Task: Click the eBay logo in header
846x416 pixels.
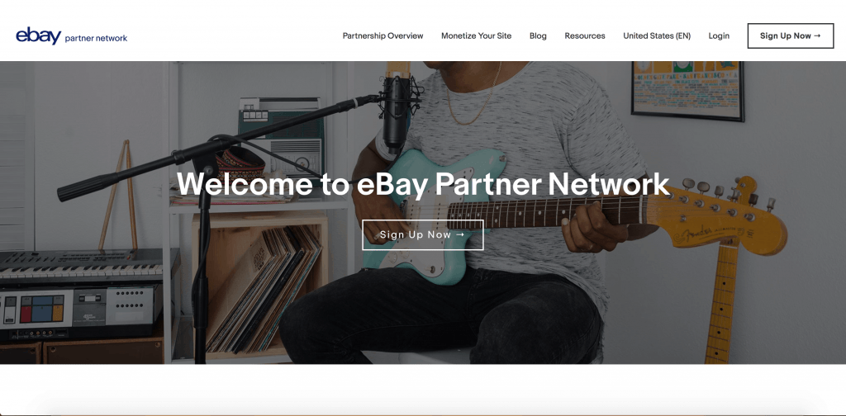Action: click(x=38, y=35)
